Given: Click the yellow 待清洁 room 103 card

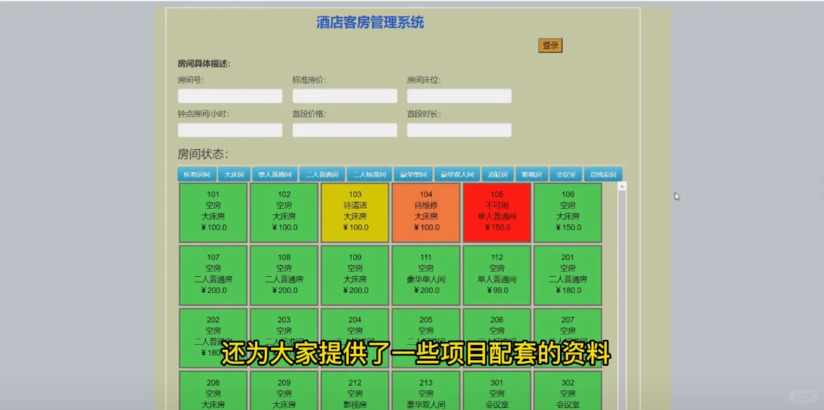Looking at the screenshot, I should (x=355, y=212).
